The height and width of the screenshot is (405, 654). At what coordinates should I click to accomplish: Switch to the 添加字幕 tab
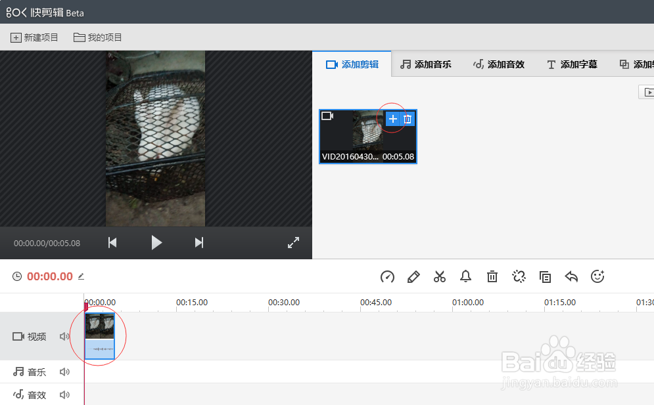click(571, 64)
